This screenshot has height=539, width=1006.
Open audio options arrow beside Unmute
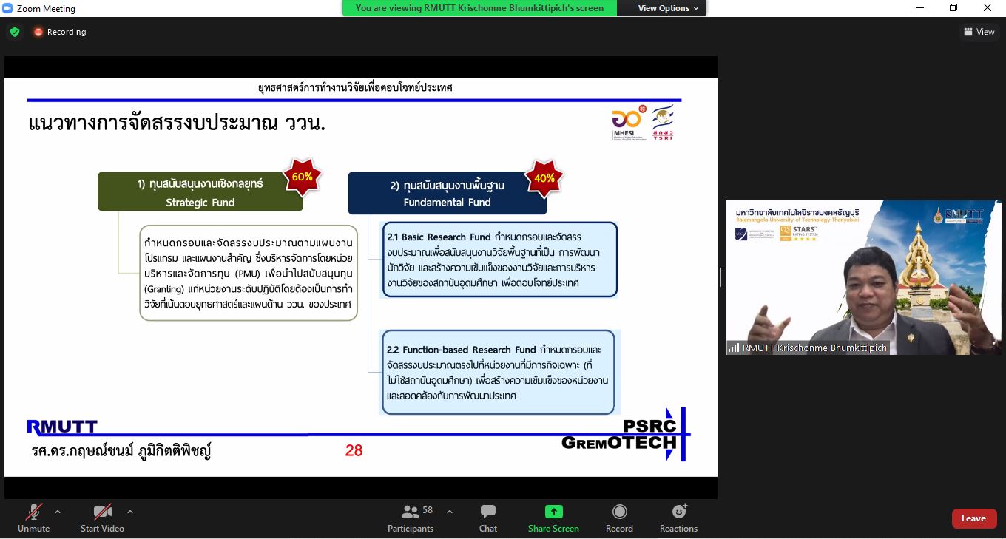coord(58,512)
